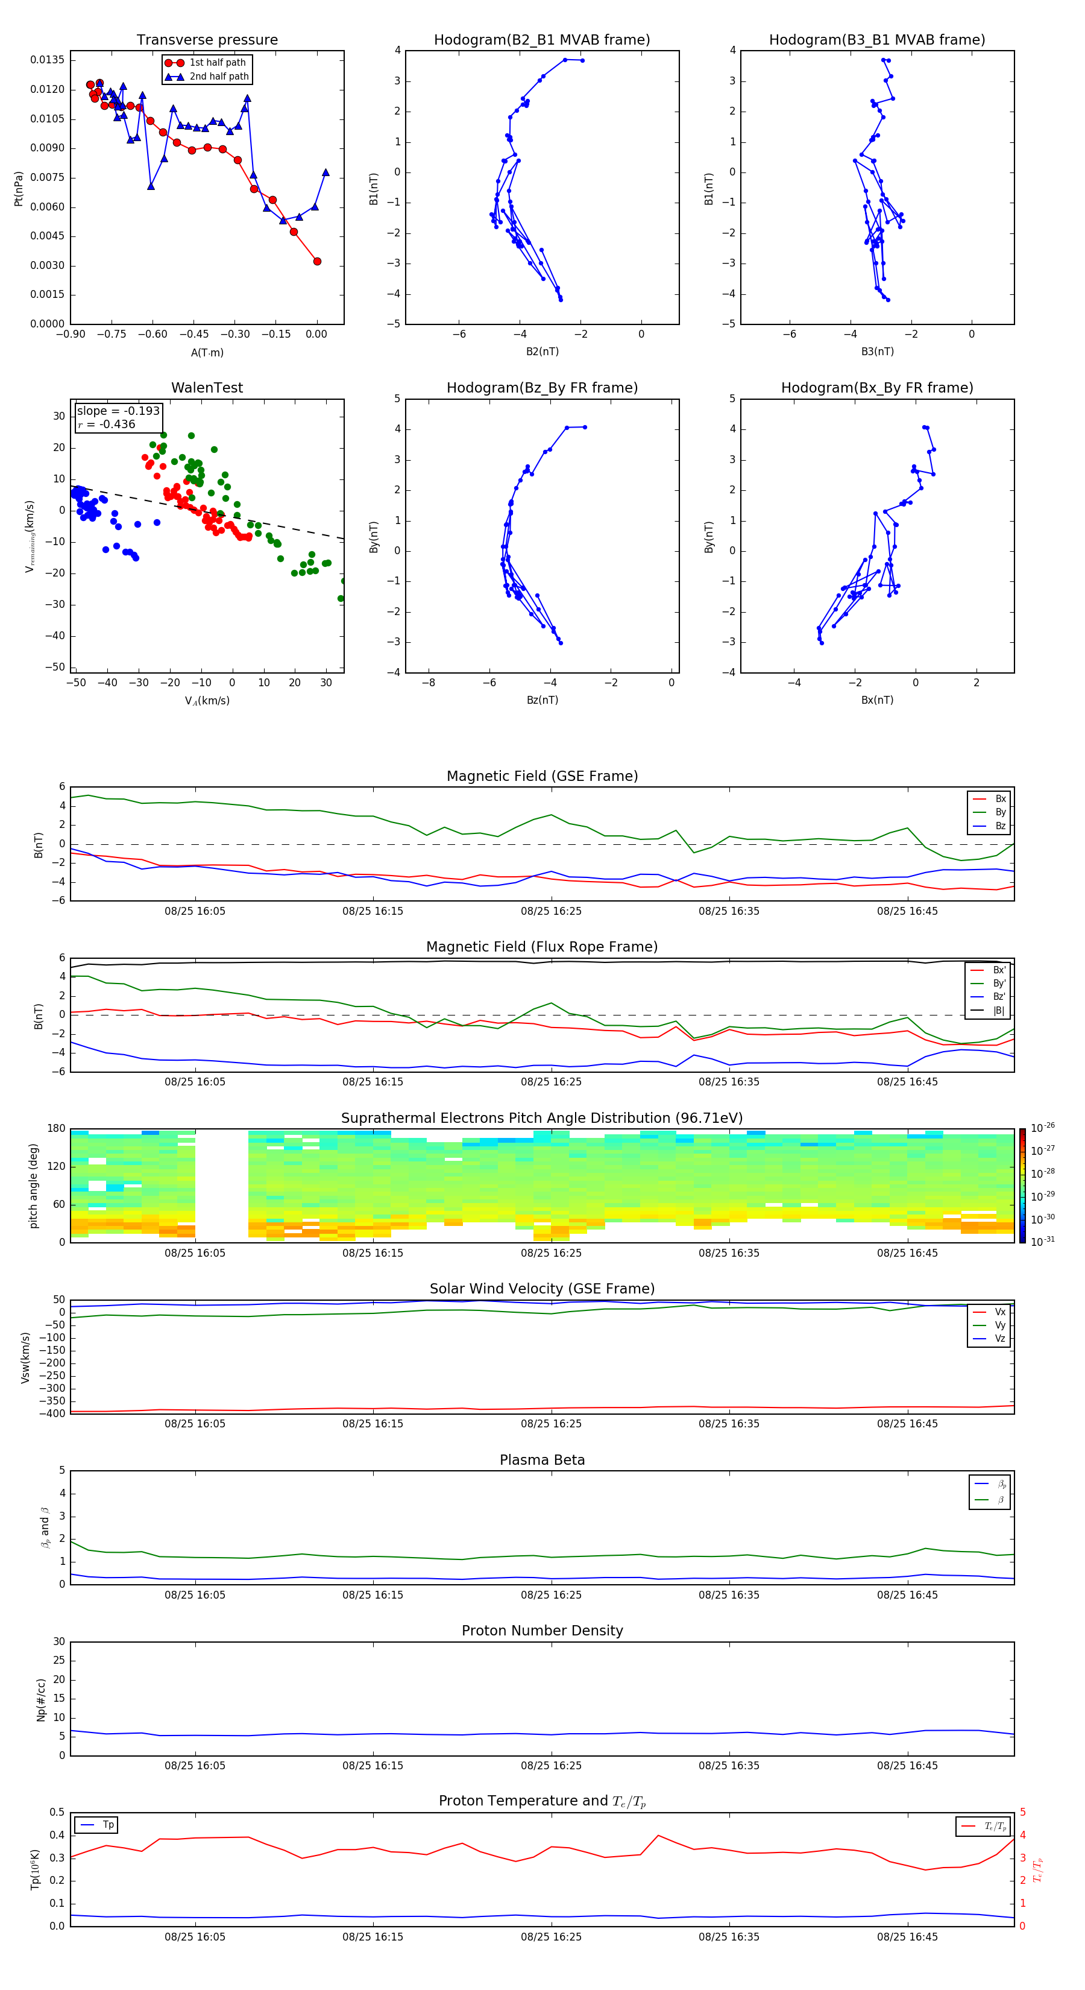Click the 'r = -0.436' annotation
The width and height of the screenshot is (1085, 1990).
(107, 424)
